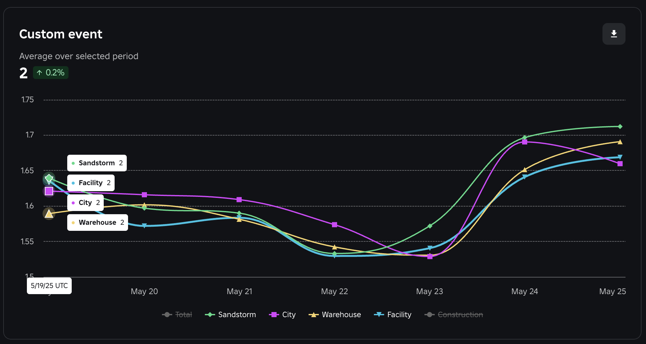Click the Custom event chart title
Viewport: 646px width, 344px height.
61,34
